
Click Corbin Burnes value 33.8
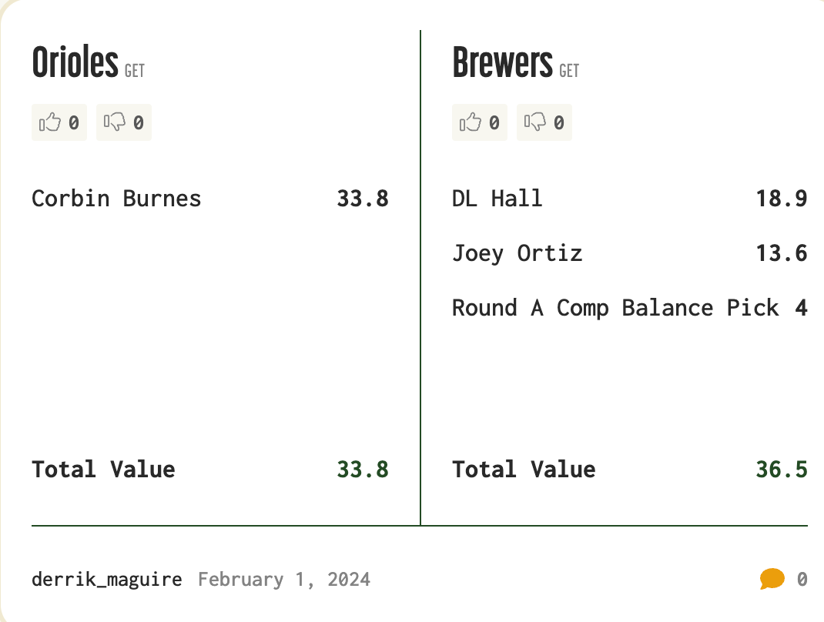[x=363, y=199]
